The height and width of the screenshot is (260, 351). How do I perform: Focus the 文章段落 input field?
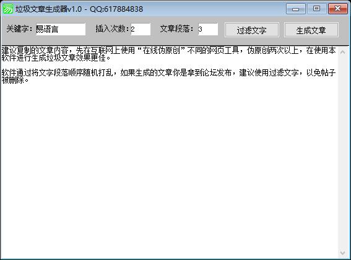(x=208, y=29)
